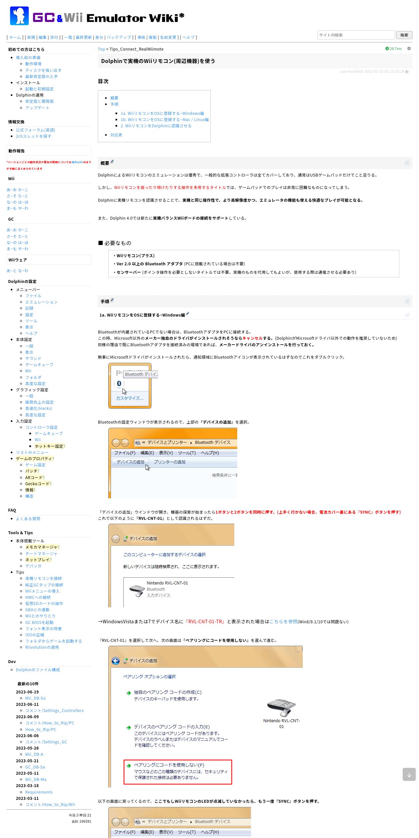Open 最終更新 in the top menu

[84, 38]
